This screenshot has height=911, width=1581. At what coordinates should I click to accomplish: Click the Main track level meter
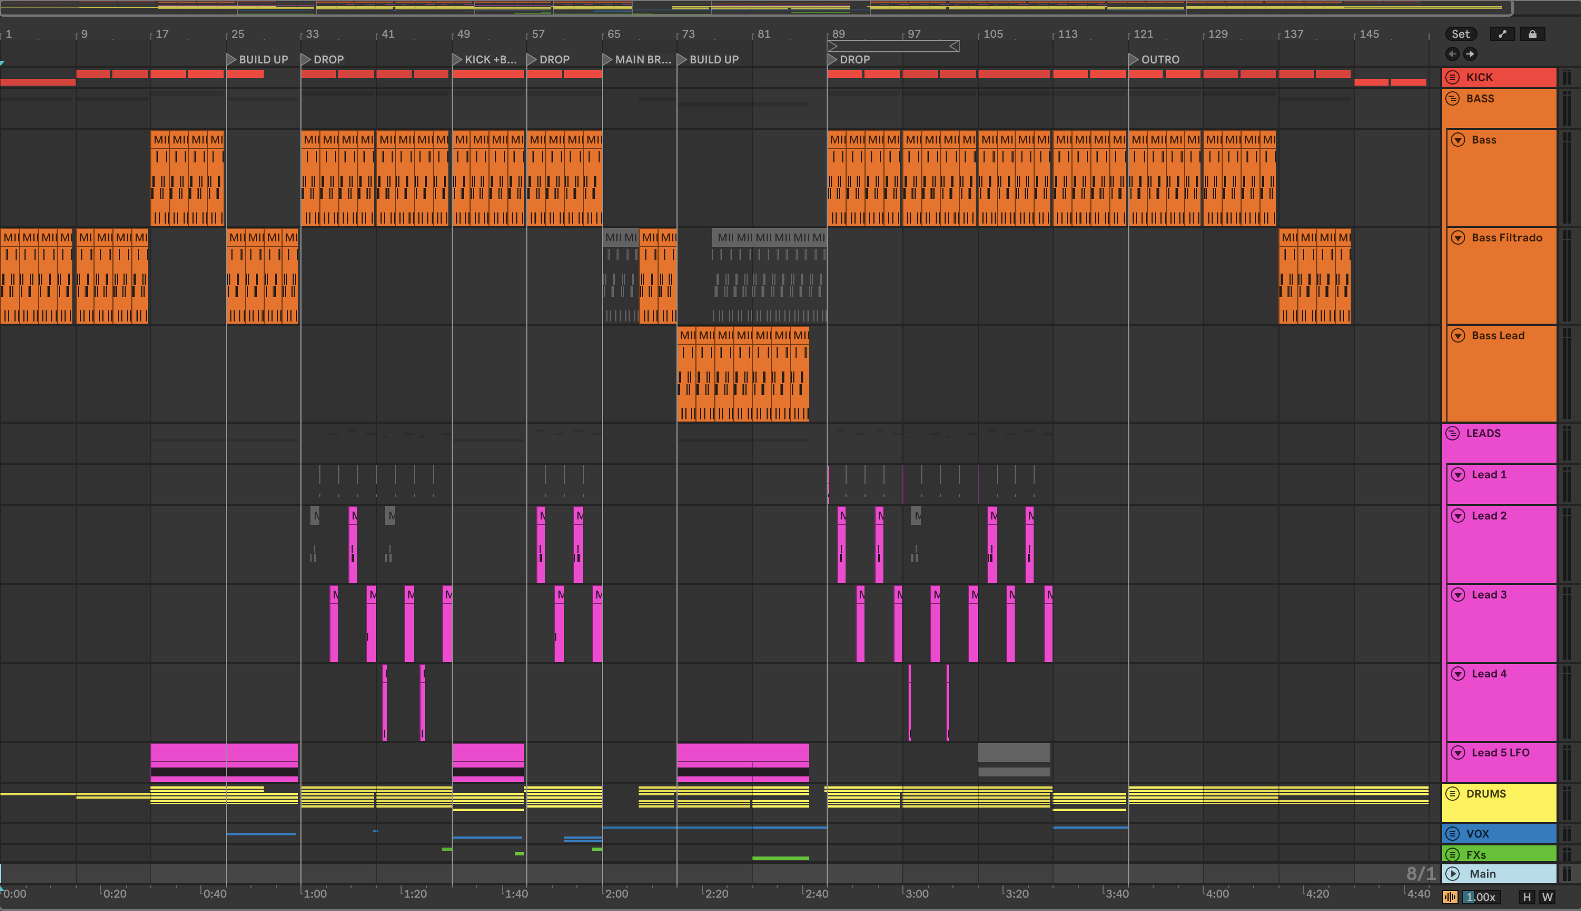(1567, 873)
